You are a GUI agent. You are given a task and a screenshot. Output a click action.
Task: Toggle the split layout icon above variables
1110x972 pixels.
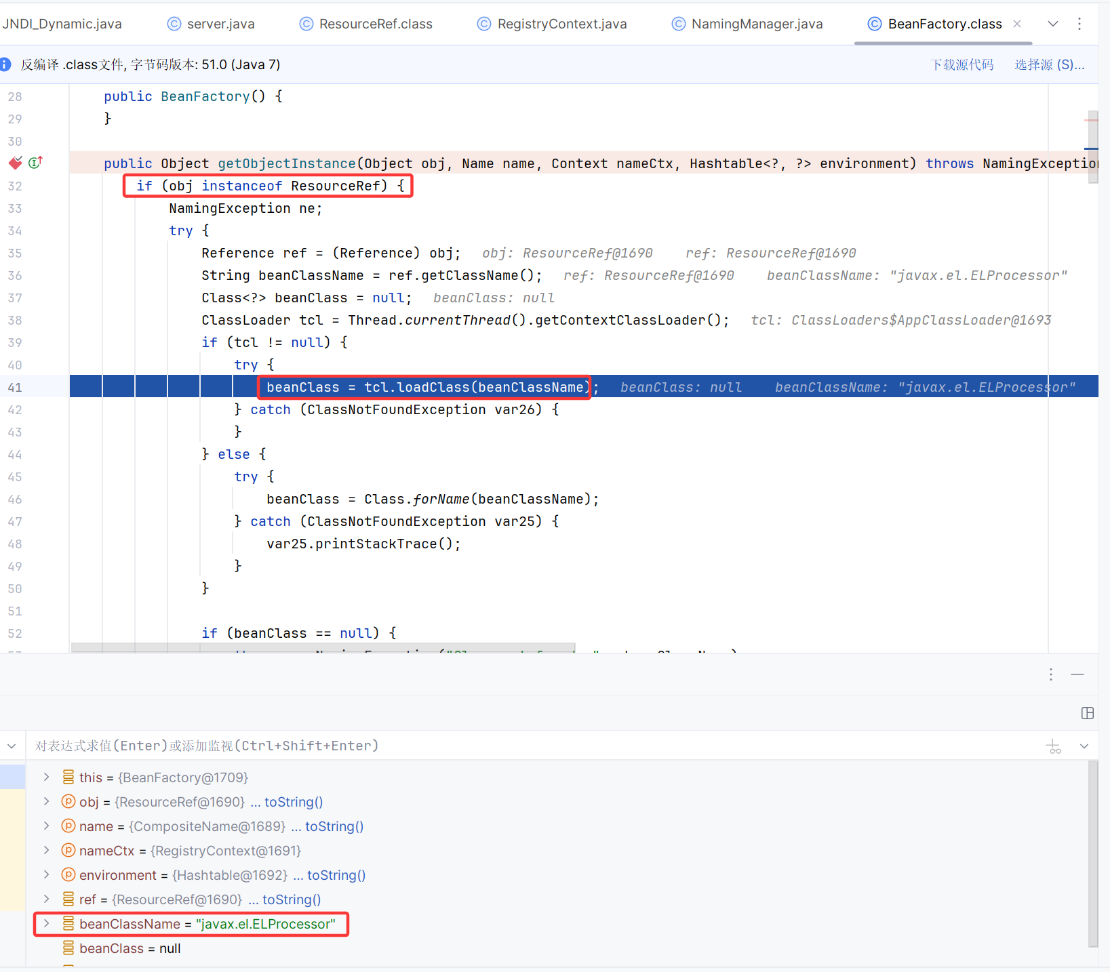pyautogui.click(x=1088, y=713)
